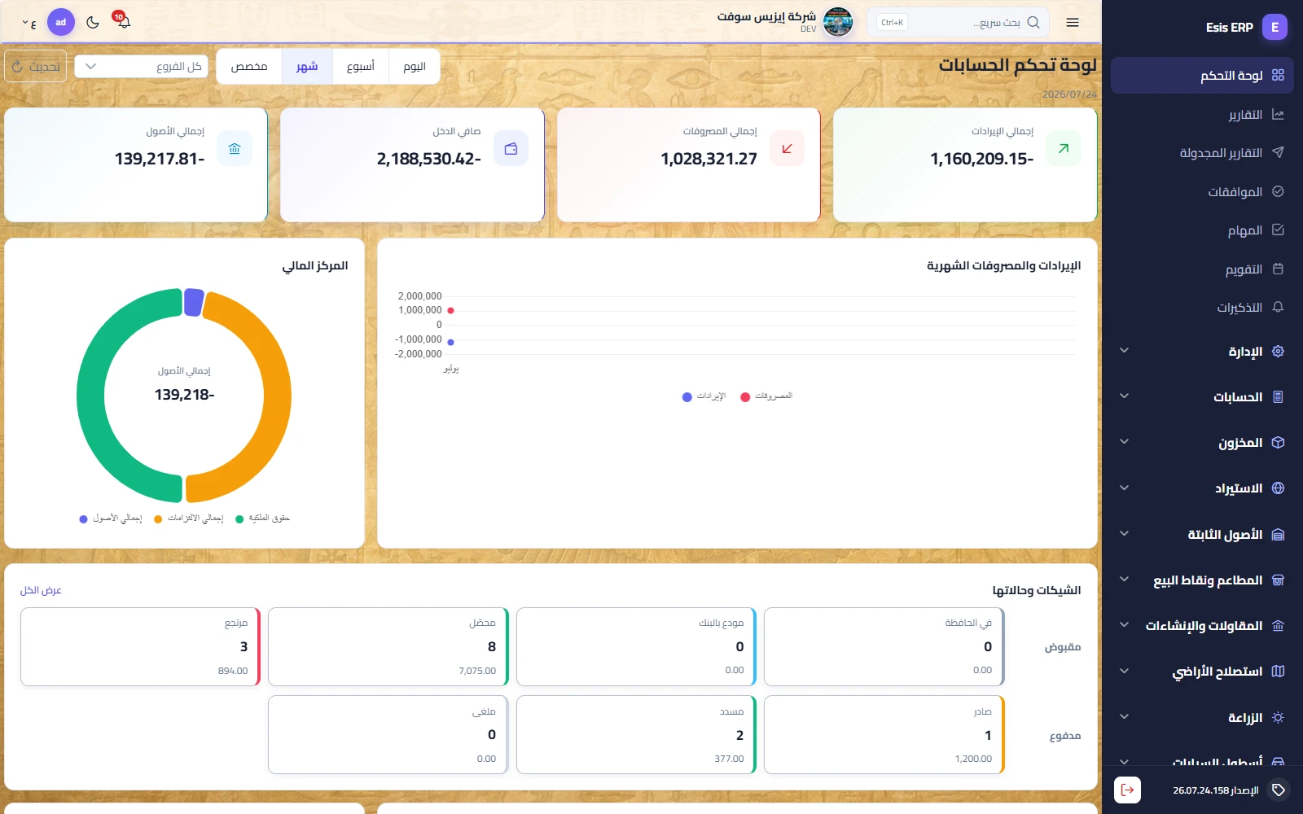Screen dimensions: 1303x814
Task: Click the Esis ERP logo icon
Action: (1275, 27)
